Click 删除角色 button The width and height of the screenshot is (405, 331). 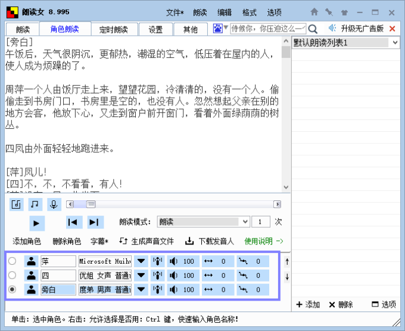(x=67, y=242)
